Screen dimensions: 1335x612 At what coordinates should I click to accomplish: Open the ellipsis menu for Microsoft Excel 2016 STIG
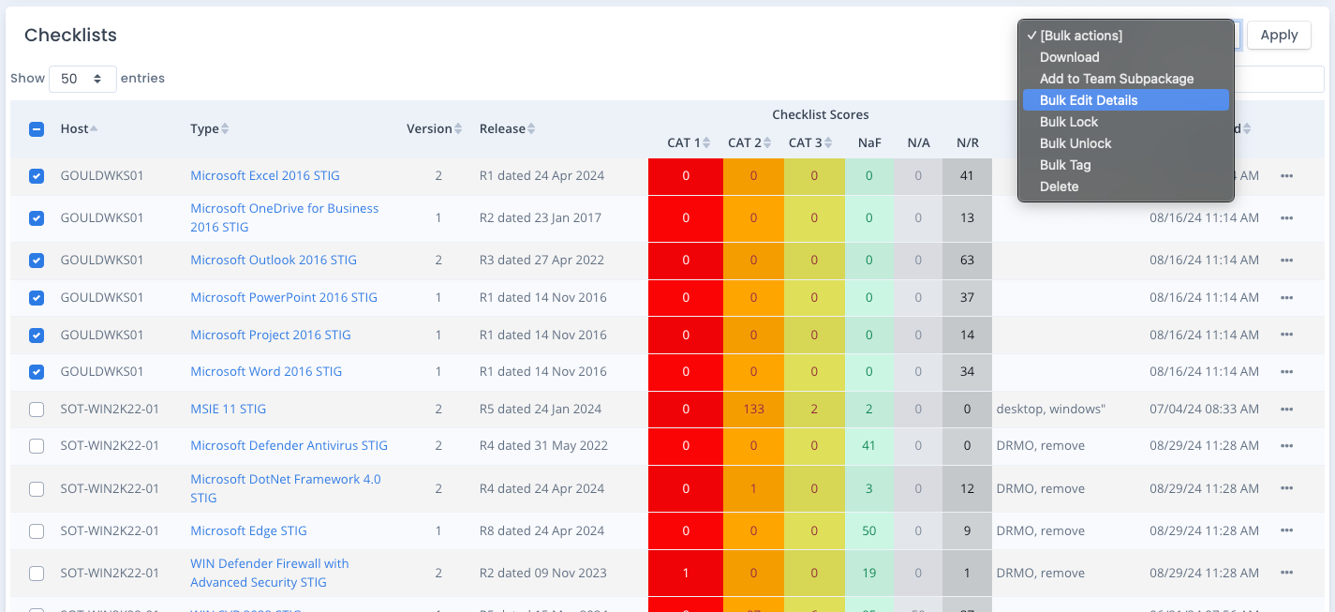pyautogui.click(x=1286, y=176)
